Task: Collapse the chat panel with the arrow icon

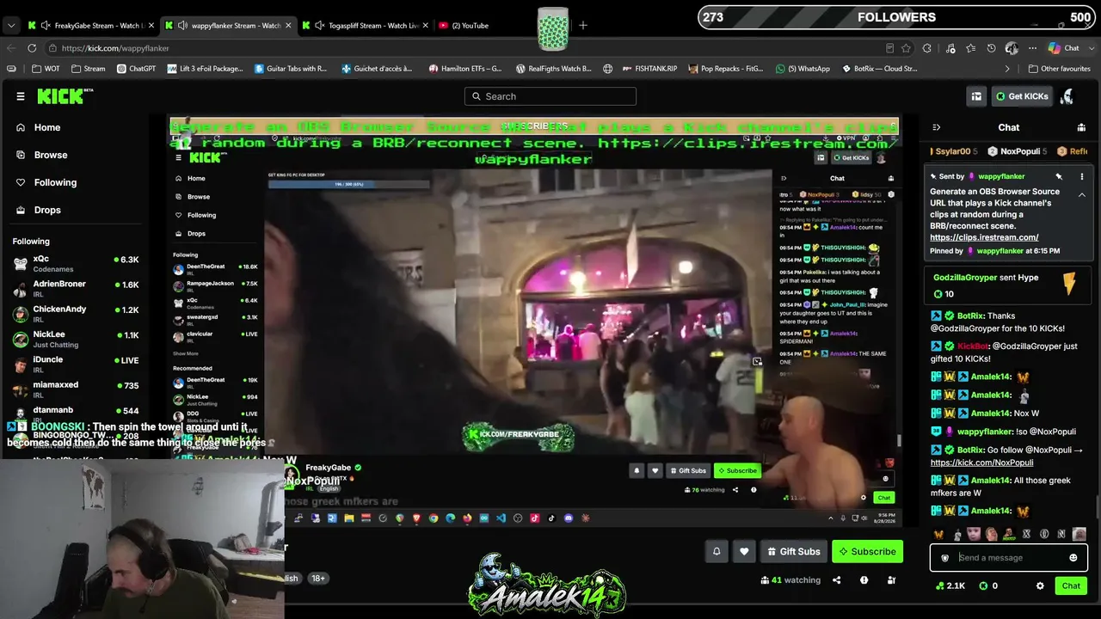Action: pos(937,127)
